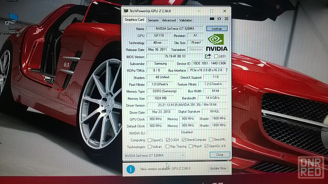Click the Driver Version value 23.21.13.9135

[187, 105]
